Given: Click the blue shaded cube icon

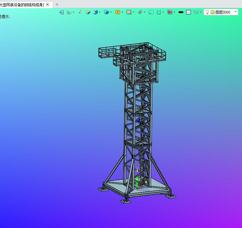Looking at the screenshot, I should click(95, 12).
